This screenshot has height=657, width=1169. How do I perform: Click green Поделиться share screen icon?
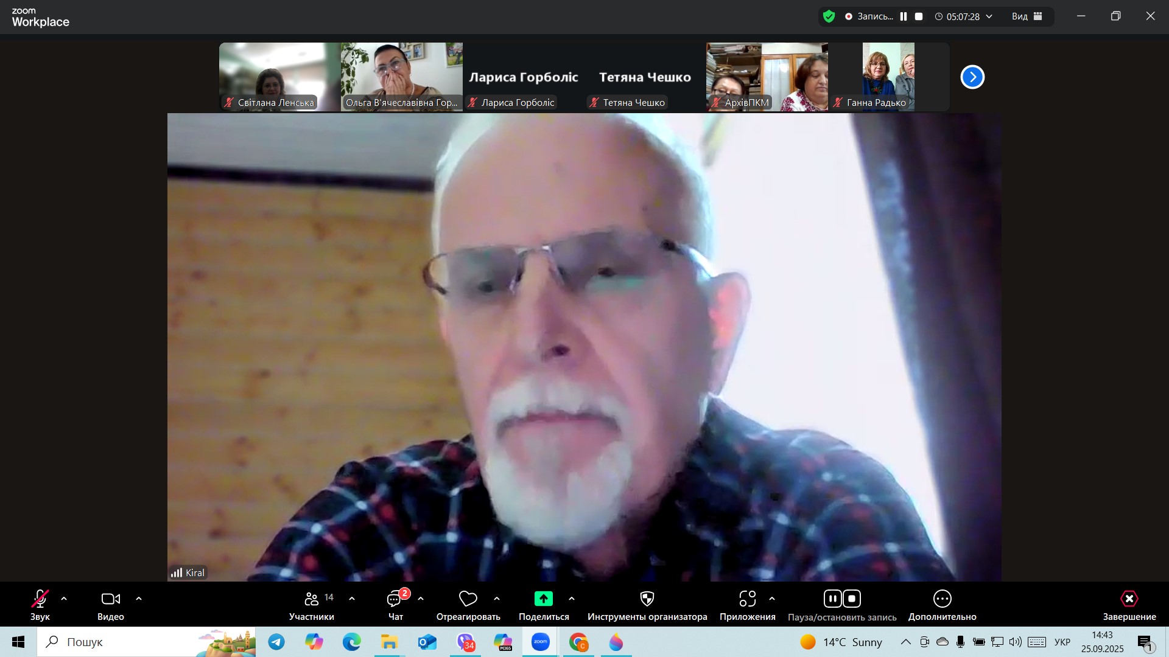click(543, 599)
